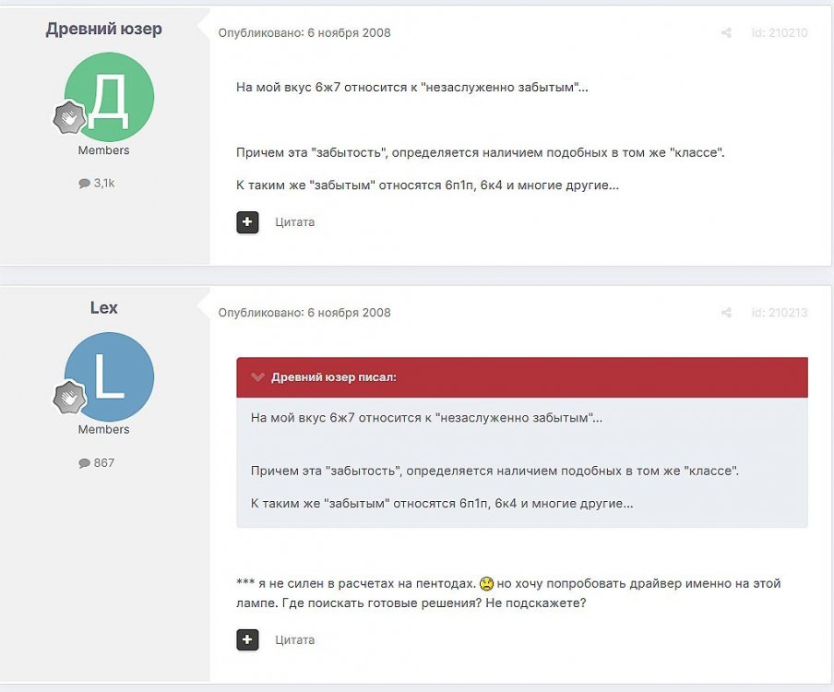Open the Древний юзер username profile link
Viewport: 834px width, 692px height.
103,29
